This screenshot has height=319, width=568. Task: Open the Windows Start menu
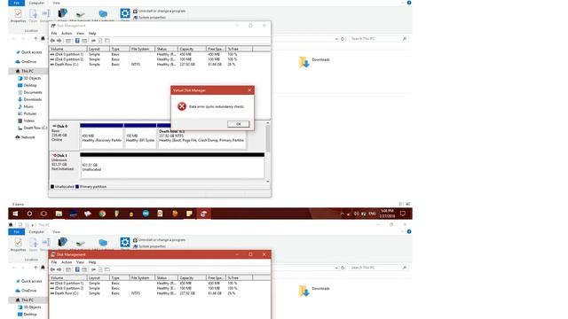(x=15, y=214)
